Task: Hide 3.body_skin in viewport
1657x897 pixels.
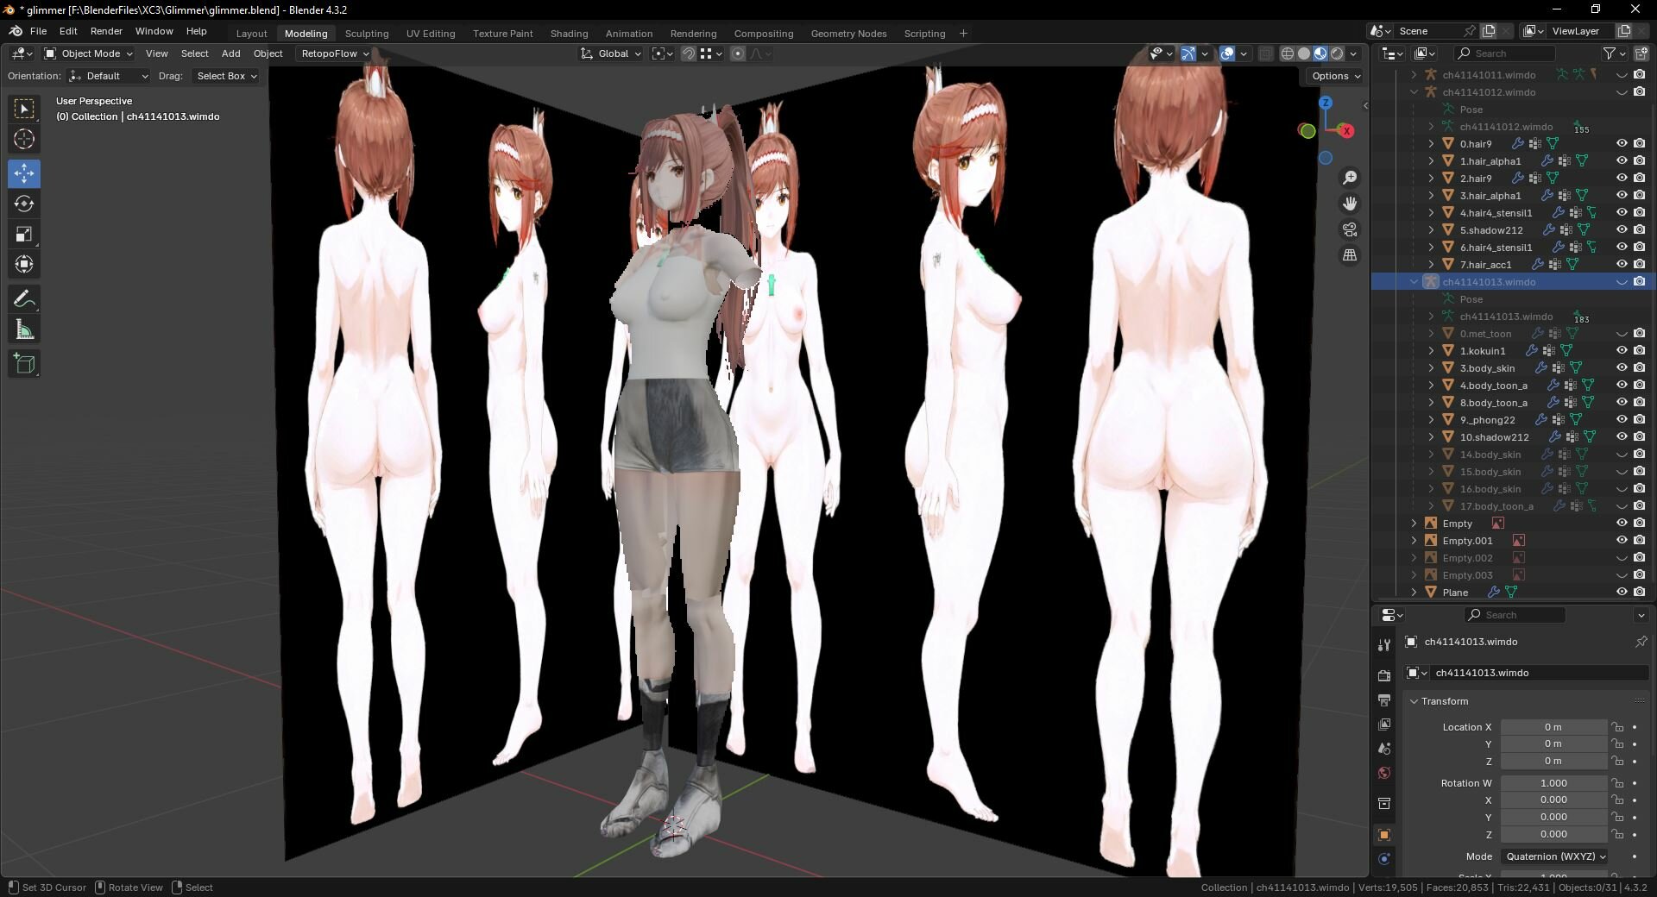Action: pyautogui.click(x=1622, y=368)
